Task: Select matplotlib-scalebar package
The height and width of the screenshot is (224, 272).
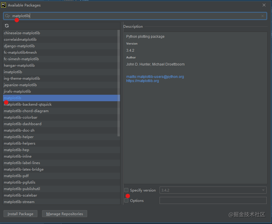Action: tap(62, 195)
